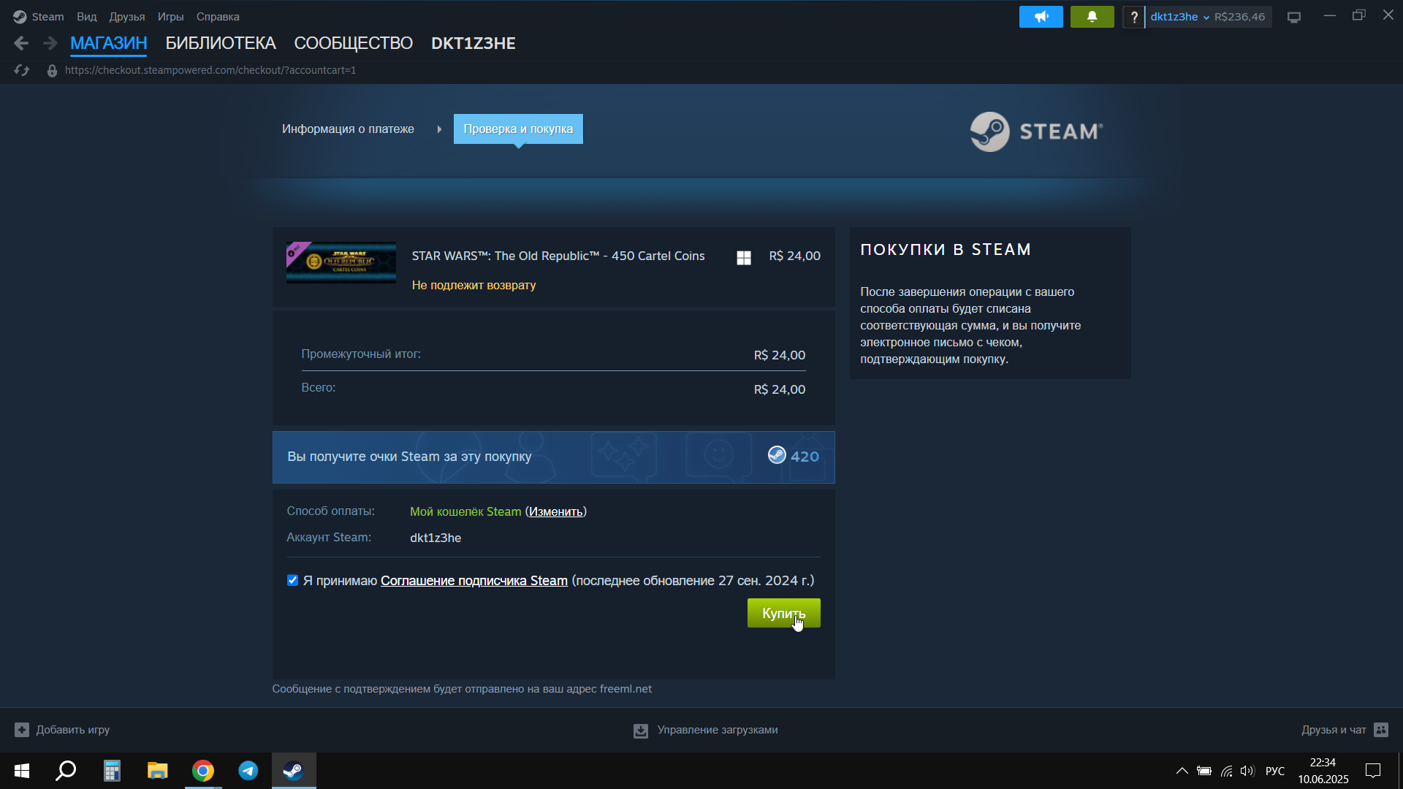1403x789 pixels.
Task: Click the Big Picture mode monitor icon
Action: tap(1294, 17)
